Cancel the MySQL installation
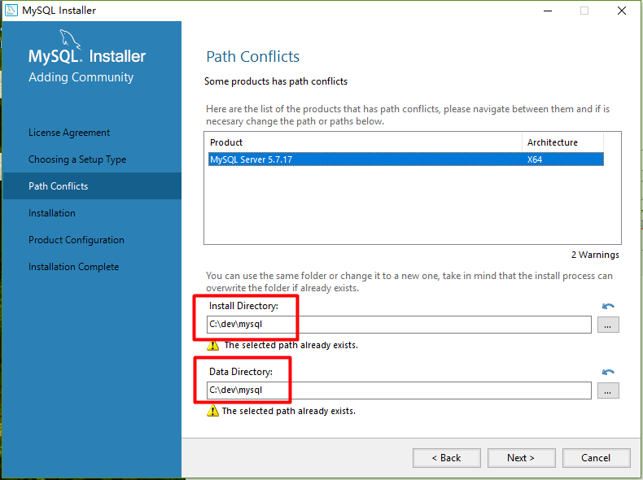This screenshot has width=643, height=480. [597, 458]
